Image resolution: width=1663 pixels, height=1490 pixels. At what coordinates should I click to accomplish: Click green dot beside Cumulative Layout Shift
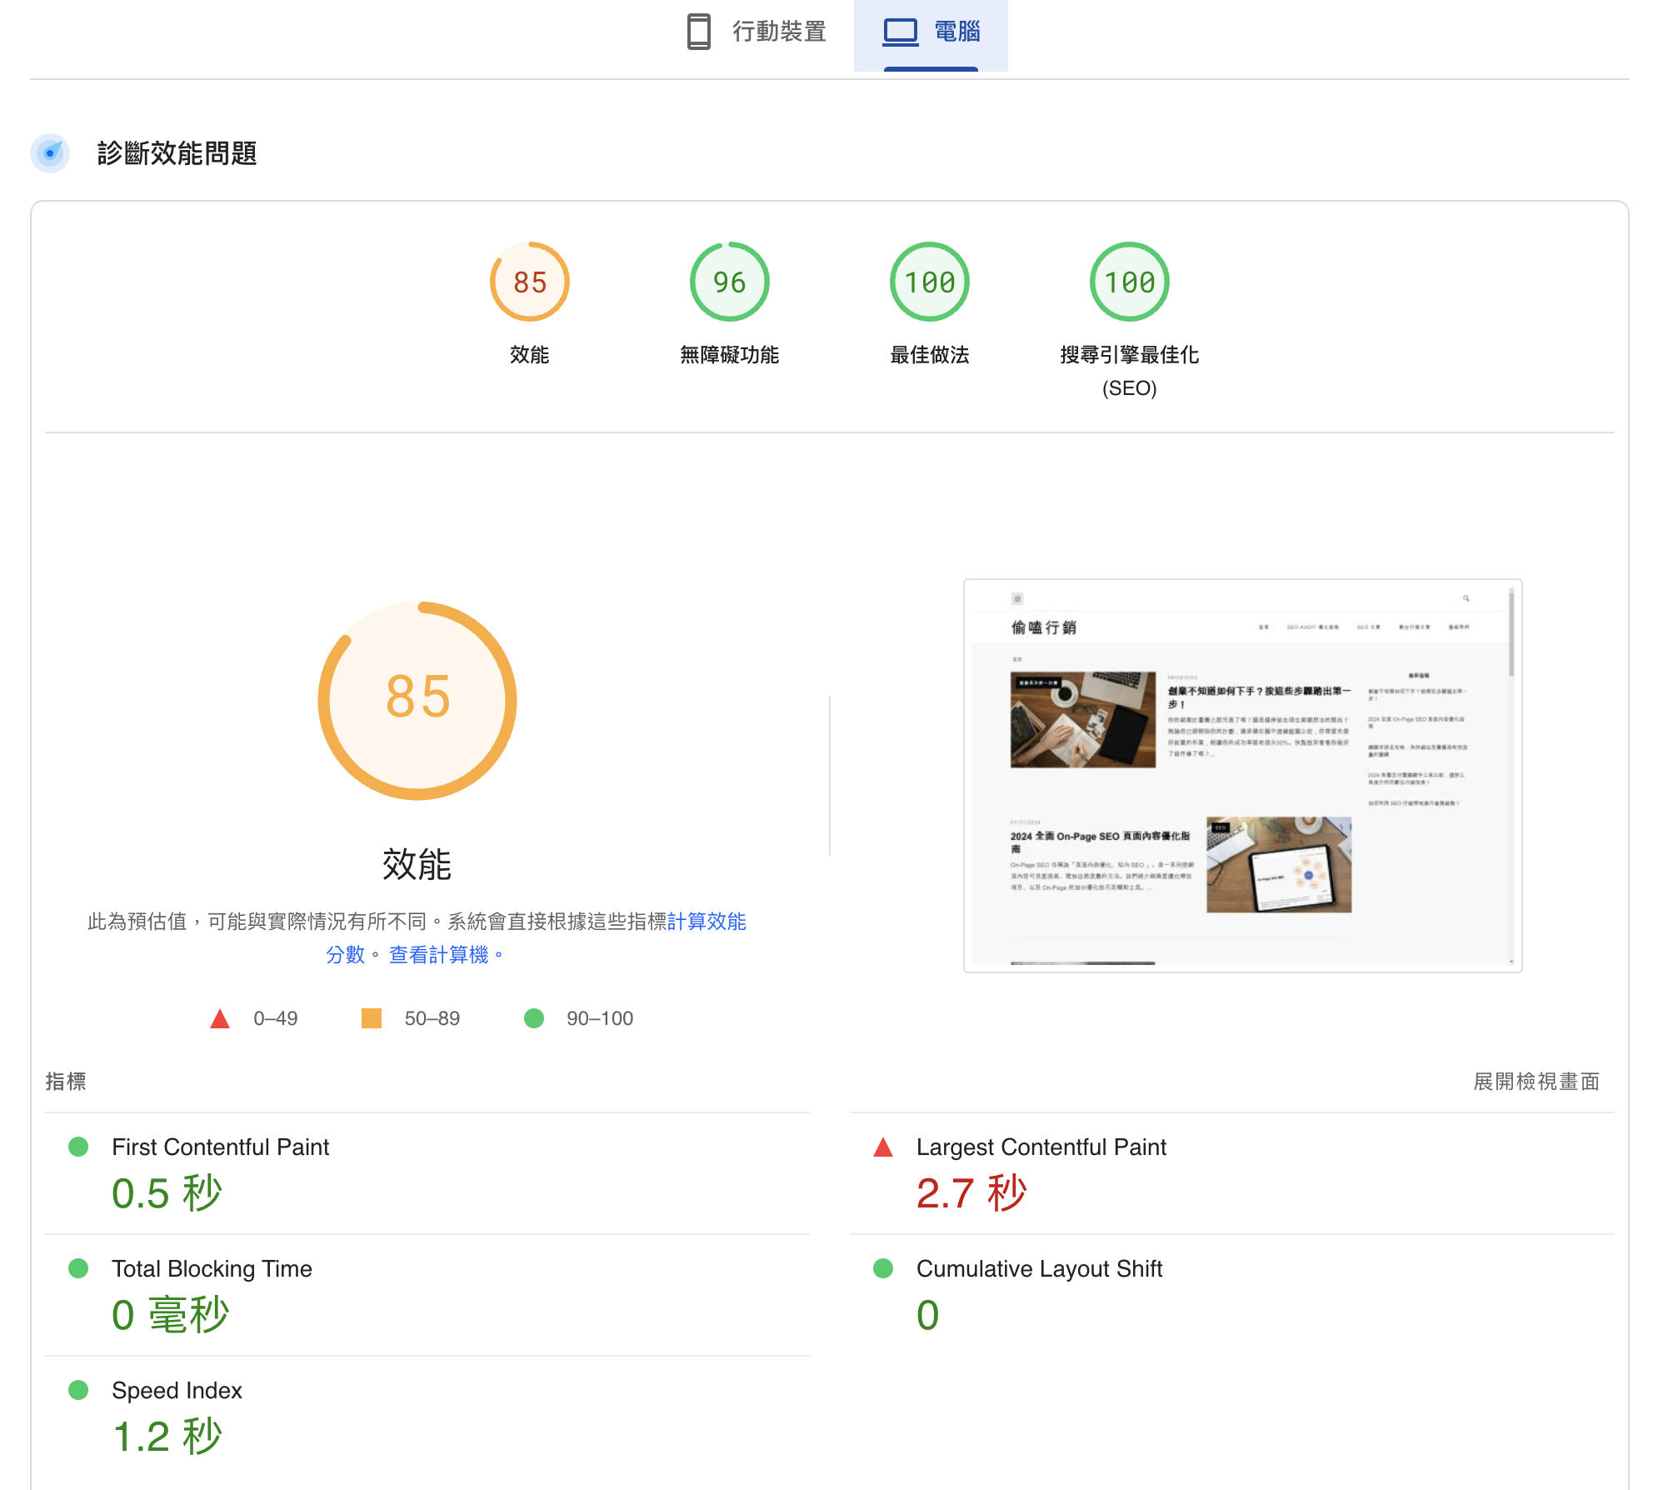click(x=883, y=1268)
